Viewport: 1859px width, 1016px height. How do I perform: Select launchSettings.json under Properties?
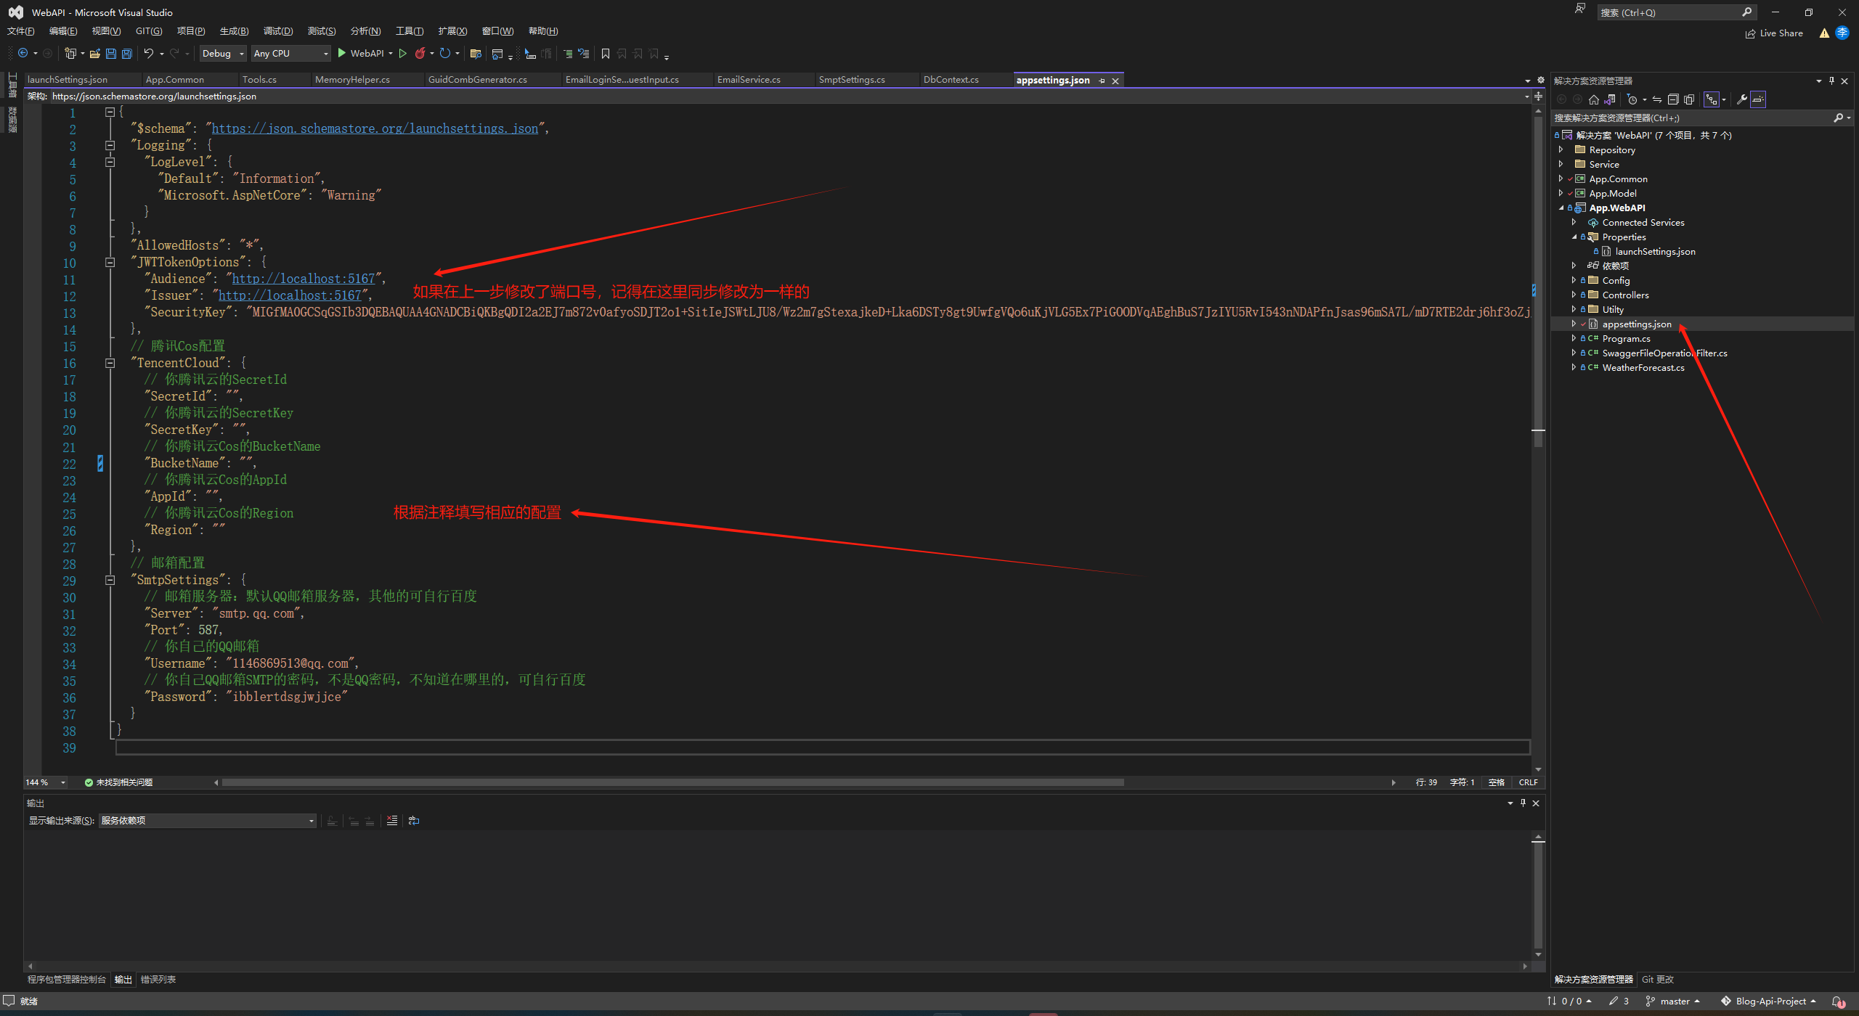click(1655, 251)
